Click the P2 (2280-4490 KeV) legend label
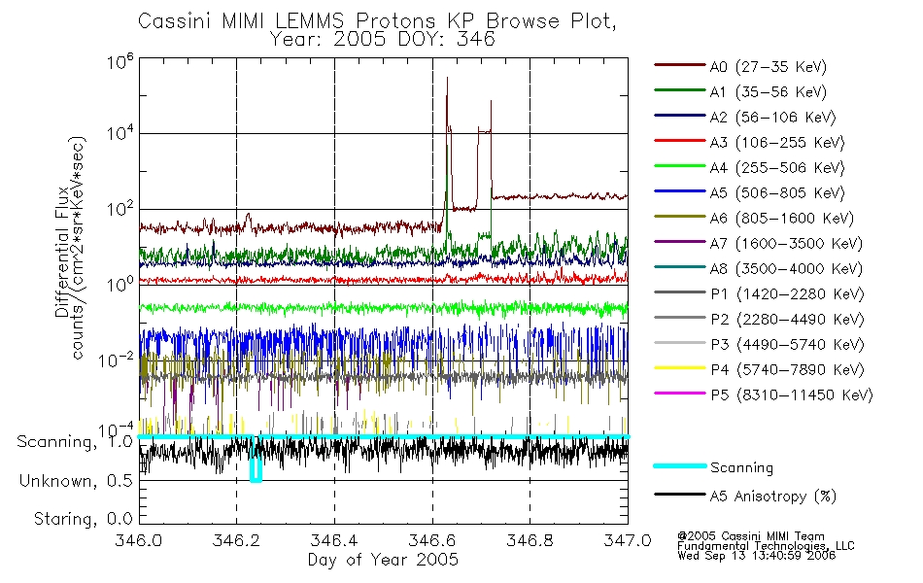The width and height of the screenshot is (923, 583). tap(787, 320)
